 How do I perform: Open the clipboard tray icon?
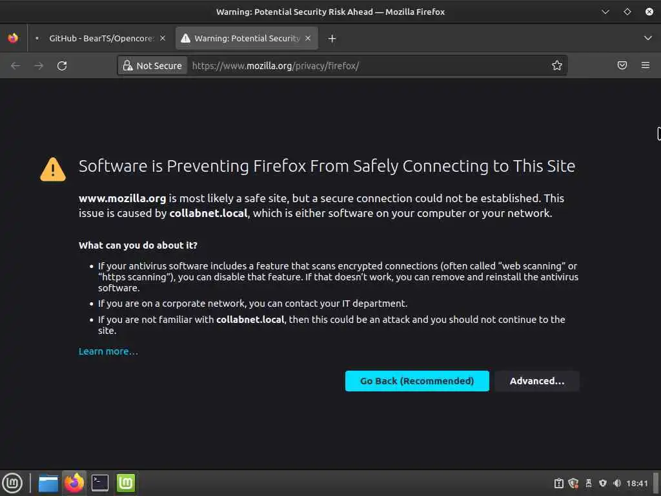[558, 483]
